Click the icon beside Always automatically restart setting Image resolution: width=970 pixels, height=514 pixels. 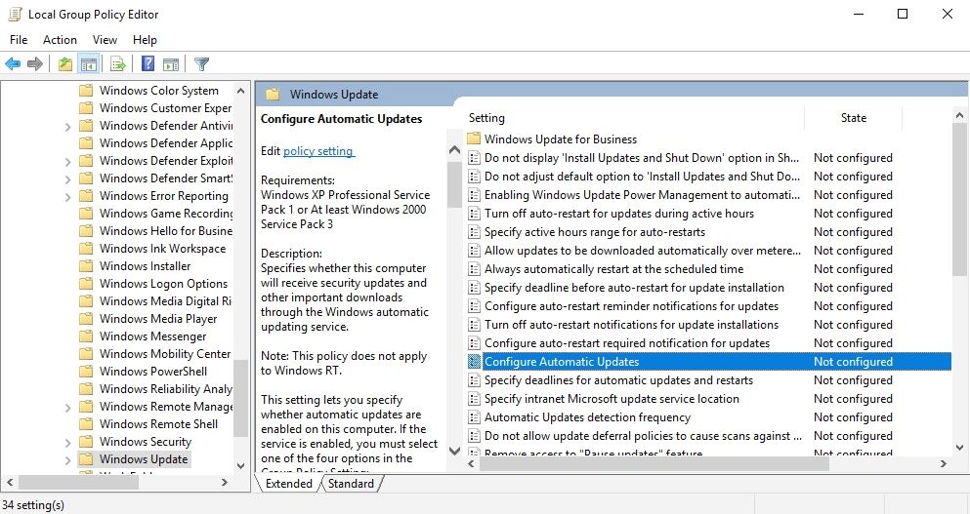point(474,269)
